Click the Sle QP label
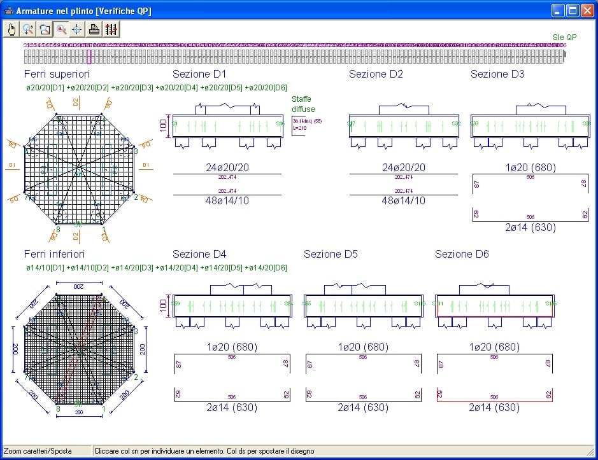Viewport: 598px width, 460px height. coord(565,38)
